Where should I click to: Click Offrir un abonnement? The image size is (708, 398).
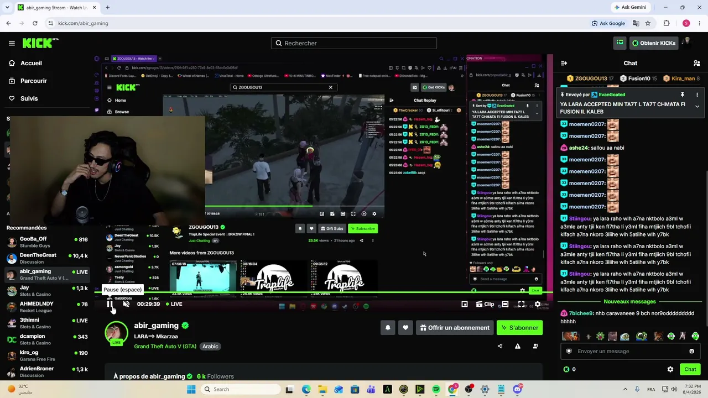pos(455,328)
